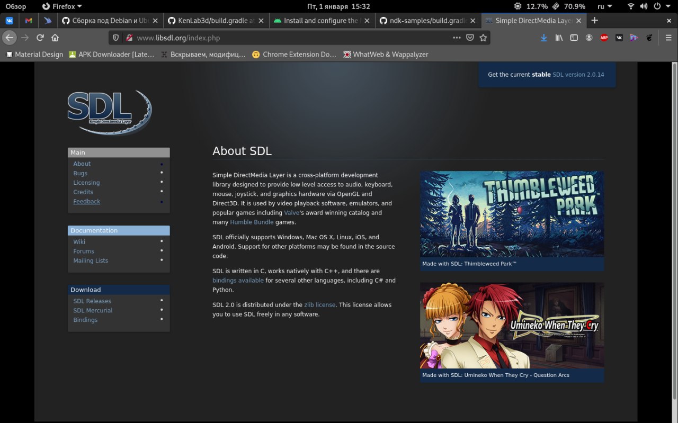Open the Firefox account icon
This screenshot has width=678, height=423.
point(589,38)
